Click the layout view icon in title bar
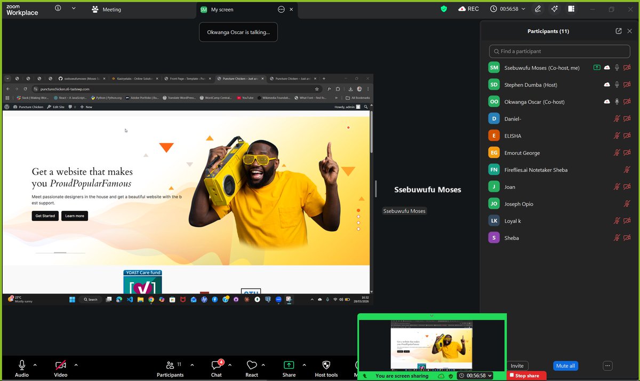Viewport: 640px width, 381px height. click(x=571, y=9)
